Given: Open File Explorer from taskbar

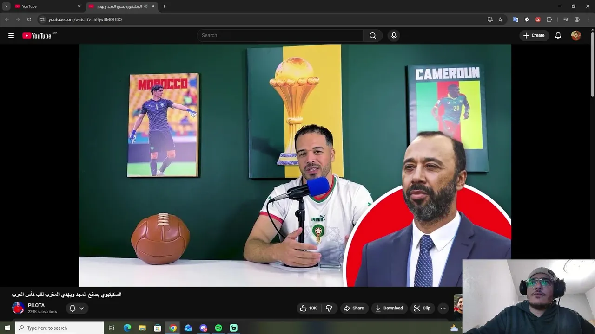Looking at the screenshot, I should point(142,328).
